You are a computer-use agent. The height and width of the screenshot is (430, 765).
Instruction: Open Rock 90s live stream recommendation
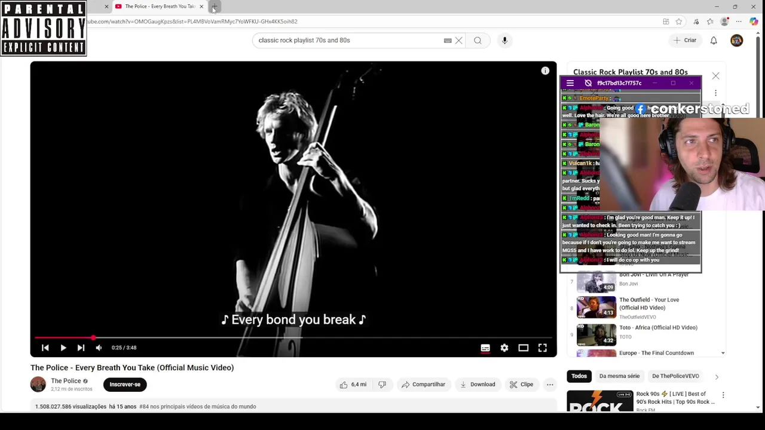(675, 398)
